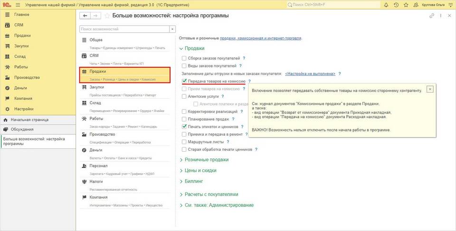
Task: Enable Виды заказов покупателей
Action: [184, 65]
